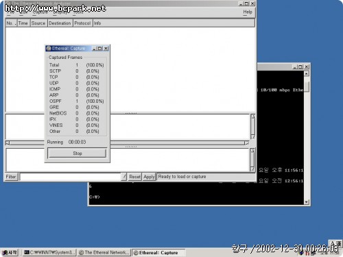Maximize the Ethereal: Capture dialog

click(x=100, y=48)
